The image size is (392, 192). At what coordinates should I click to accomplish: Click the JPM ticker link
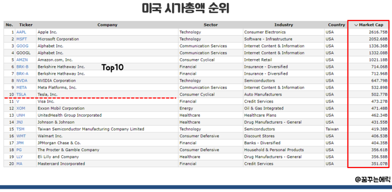point(21,143)
